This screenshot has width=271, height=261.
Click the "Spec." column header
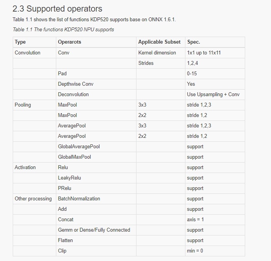[194, 42]
